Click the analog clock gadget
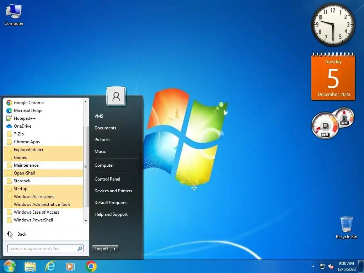Screen dimensions: 364x273 coord(333,25)
